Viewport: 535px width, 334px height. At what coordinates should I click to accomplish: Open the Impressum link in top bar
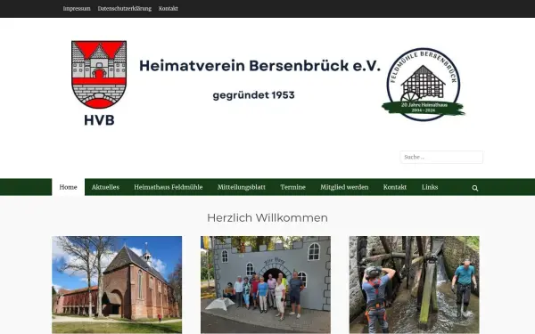[x=77, y=9]
